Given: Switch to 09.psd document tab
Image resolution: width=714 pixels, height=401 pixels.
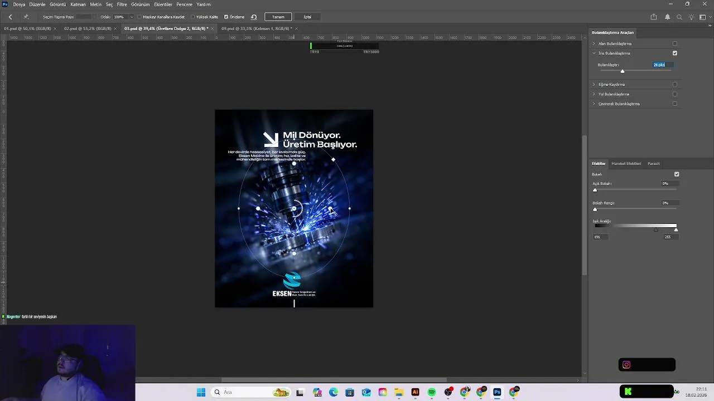Looking at the screenshot, I should tap(257, 28).
